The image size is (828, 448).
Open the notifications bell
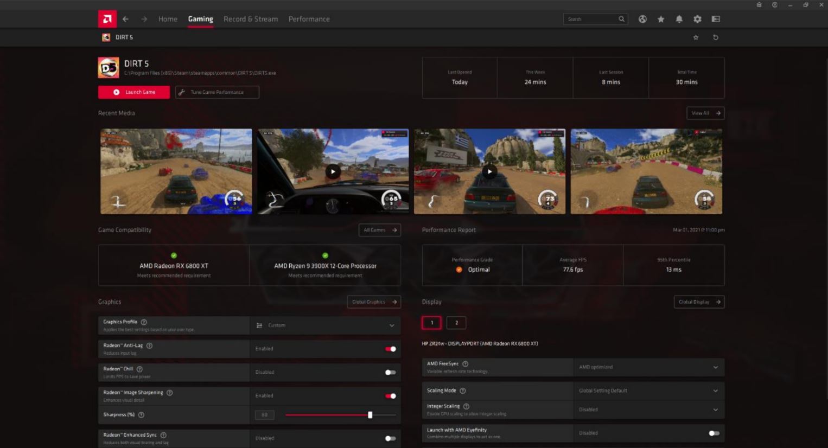pos(679,19)
